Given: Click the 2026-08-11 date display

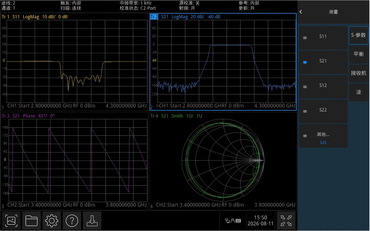Looking at the screenshot, I should click(x=261, y=224).
